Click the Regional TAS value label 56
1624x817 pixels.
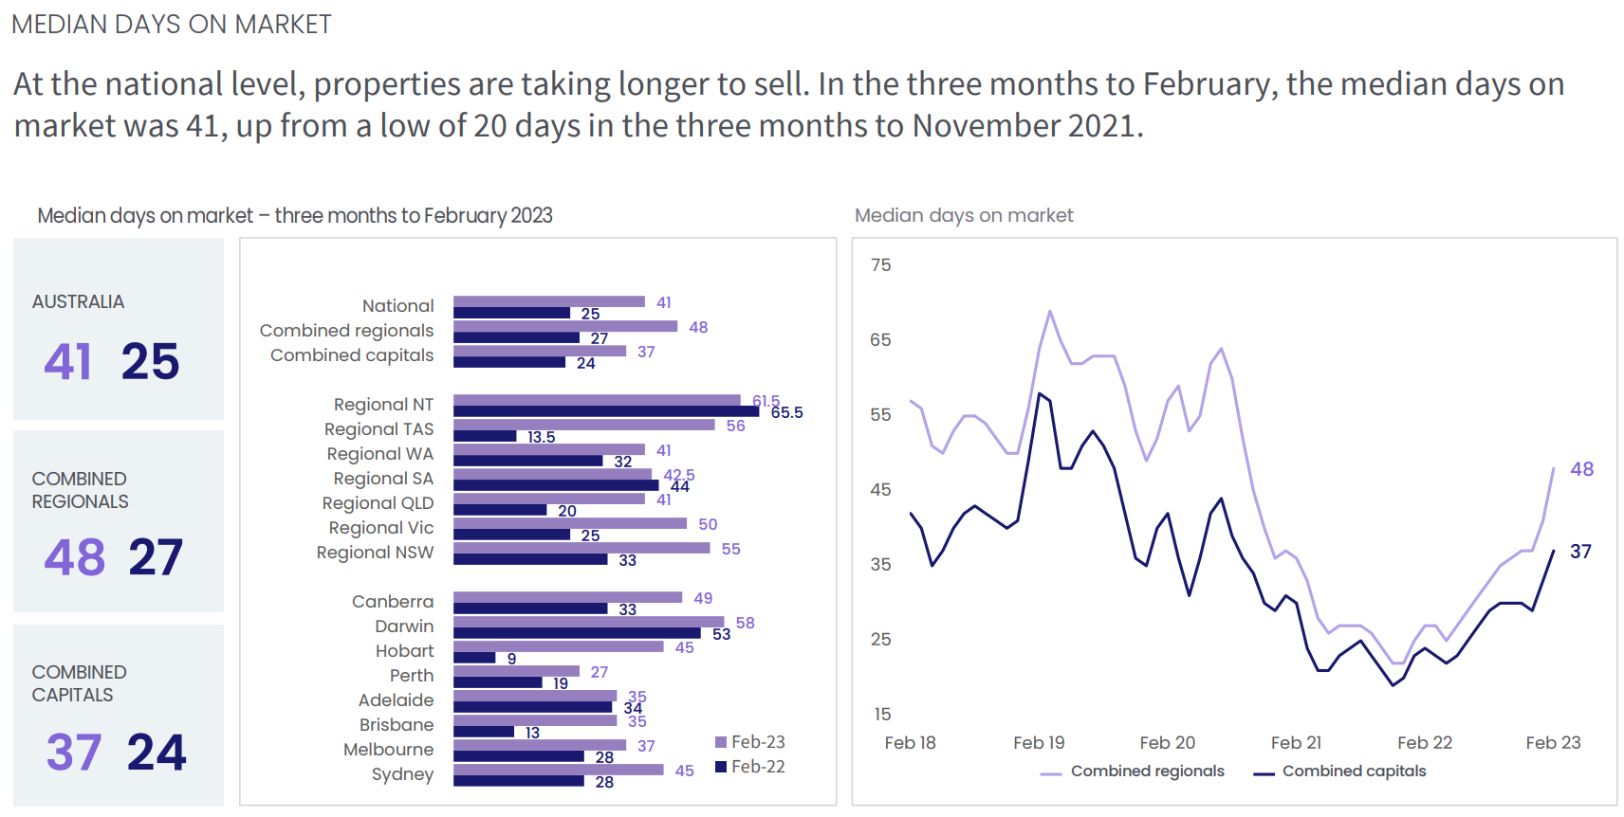pyautogui.click(x=735, y=426)
